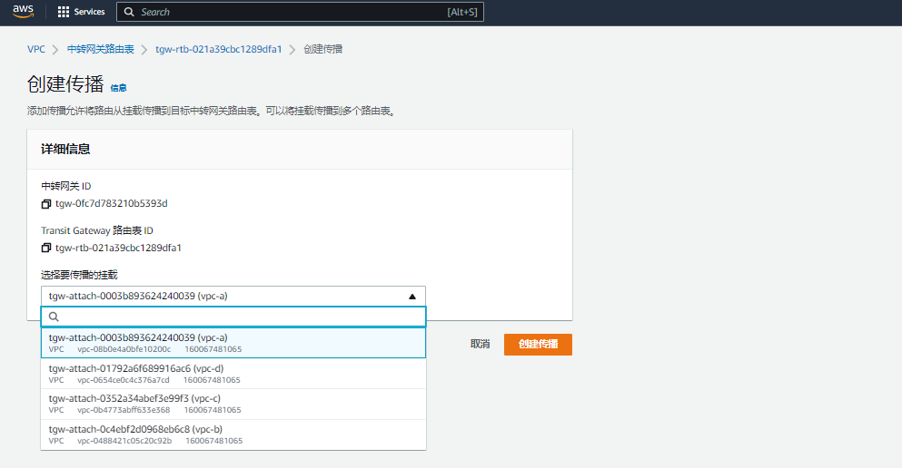This screenshot has height=468, width=902.
Task: Copy the transit gateway ID tgw-0fc7d783210b5393d
Action: [x=46, y=204]
